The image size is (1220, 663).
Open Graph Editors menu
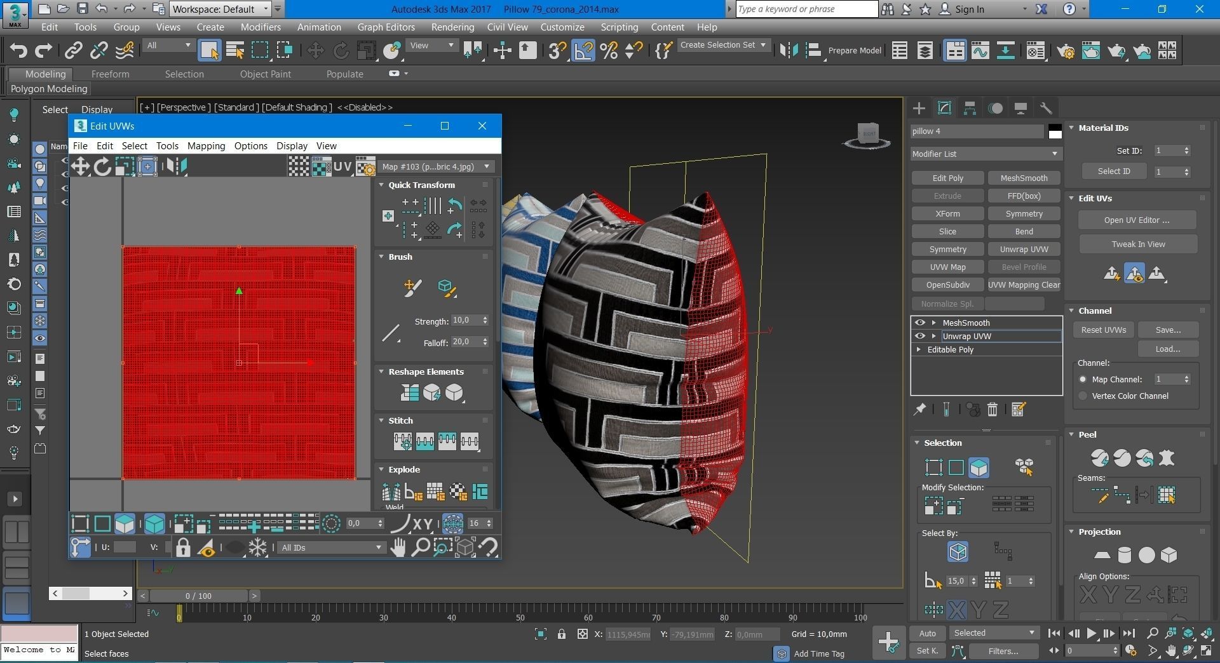pos(386,27)
